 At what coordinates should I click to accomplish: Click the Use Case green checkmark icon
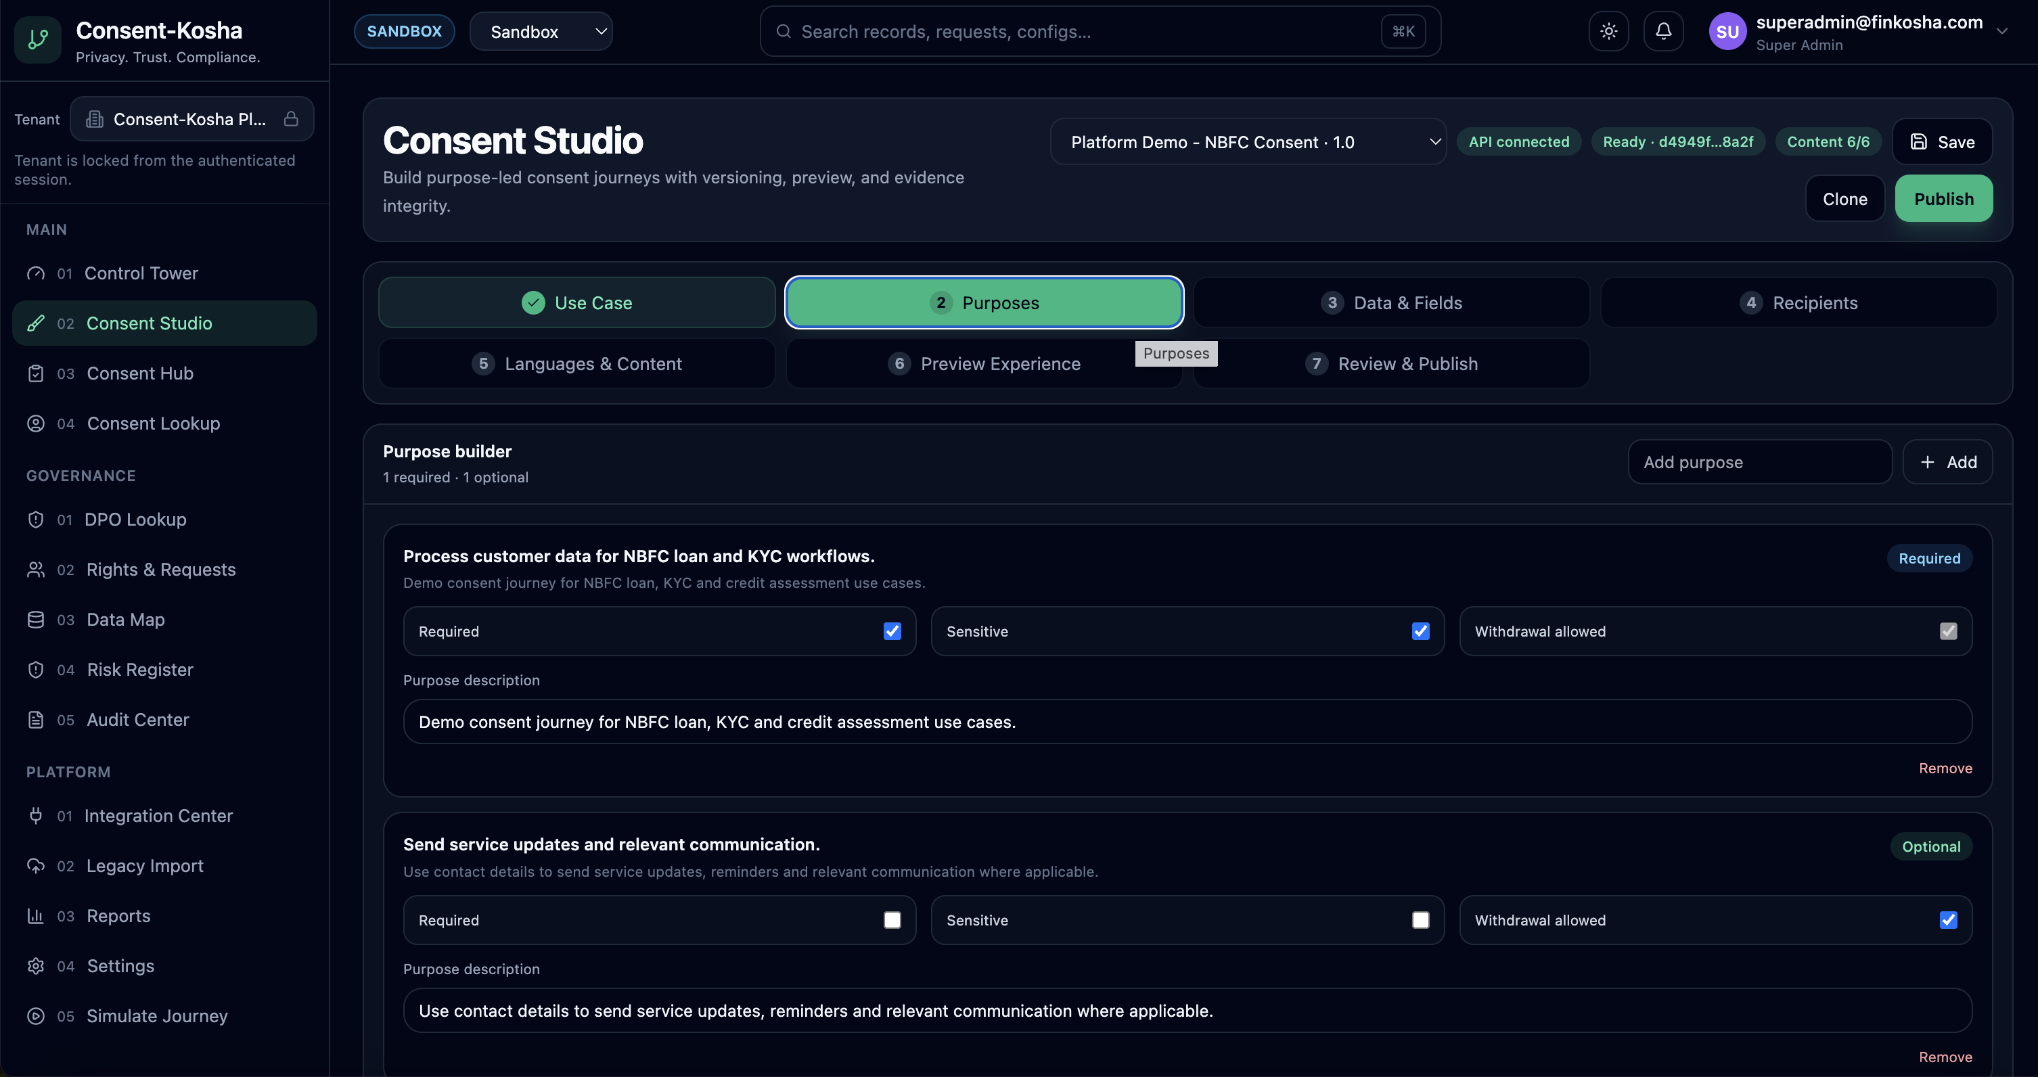(533, 303)
